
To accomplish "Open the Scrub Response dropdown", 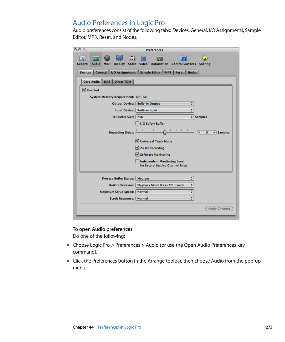I will pyautogui.click(x=165, y=199).
